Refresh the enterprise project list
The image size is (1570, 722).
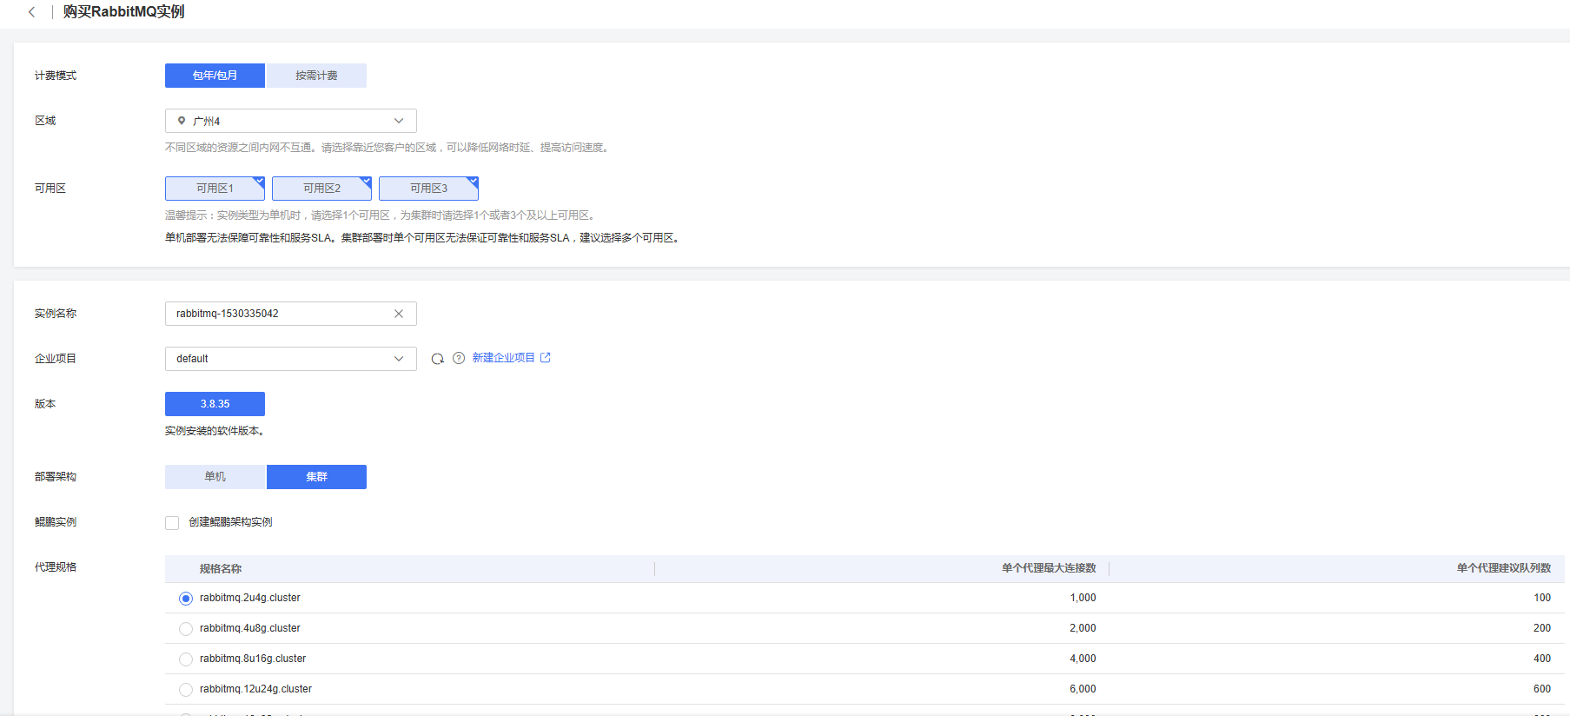pos(438,359)
